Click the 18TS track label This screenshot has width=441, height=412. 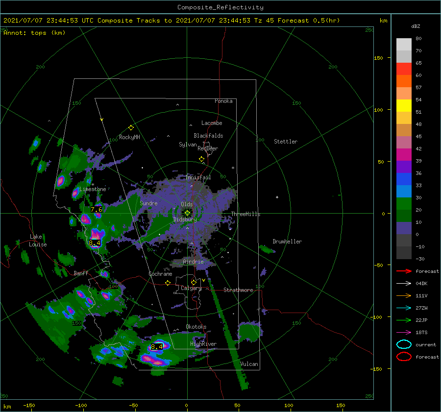point(421,333)
